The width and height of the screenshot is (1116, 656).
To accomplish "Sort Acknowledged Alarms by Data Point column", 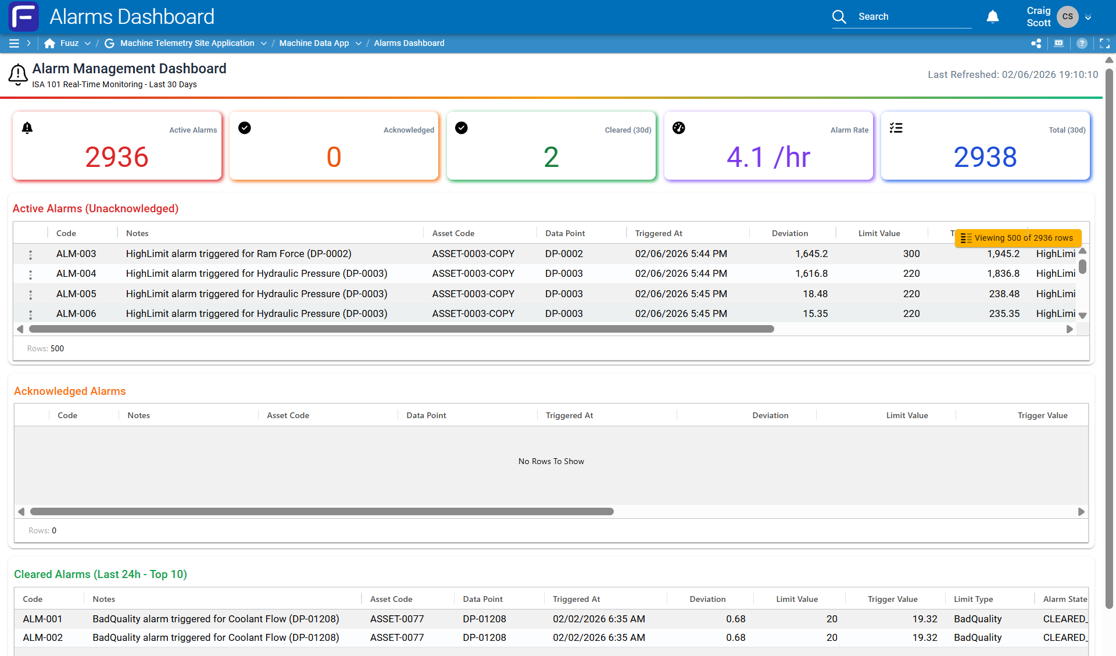I will click(x=426, y=415).
